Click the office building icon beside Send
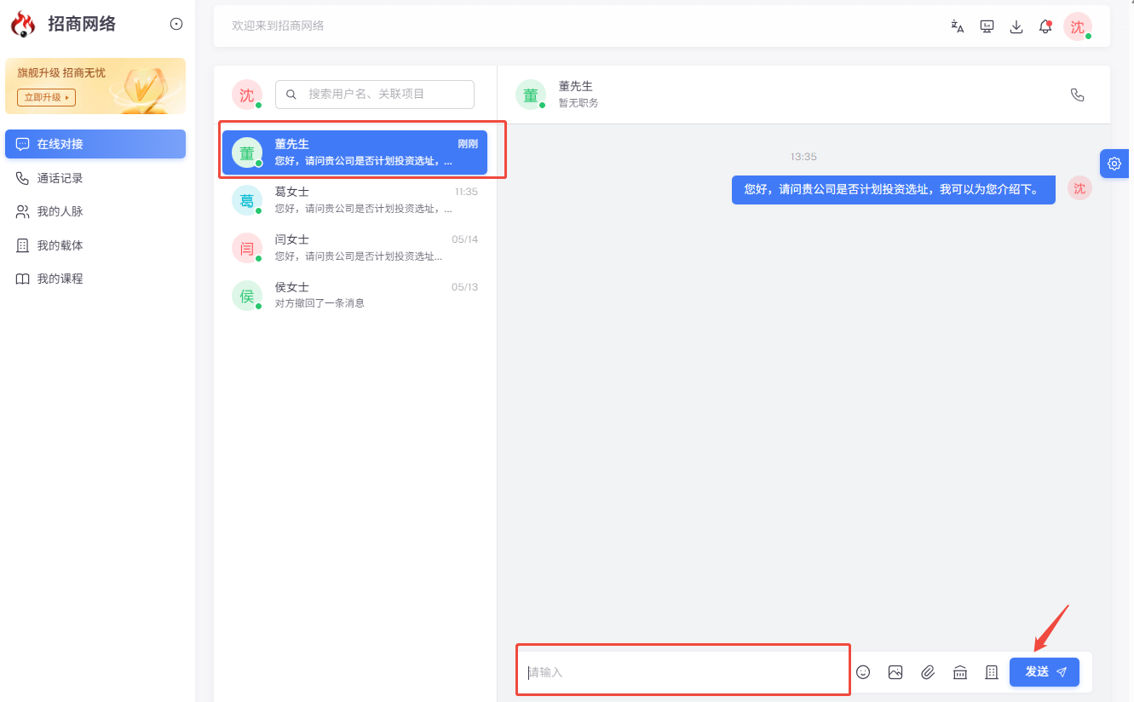This screenshot has width=1134, height=702. tap(991, 672)
